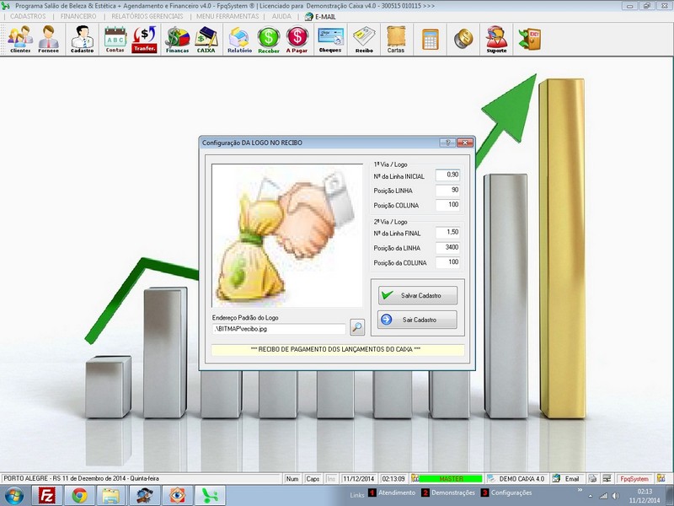Open the FINANCEIRO menu
The height and width of the screenshot is (506, 674).
[78, 16]
